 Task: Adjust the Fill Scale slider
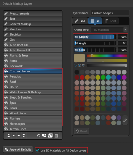[95, 50]
